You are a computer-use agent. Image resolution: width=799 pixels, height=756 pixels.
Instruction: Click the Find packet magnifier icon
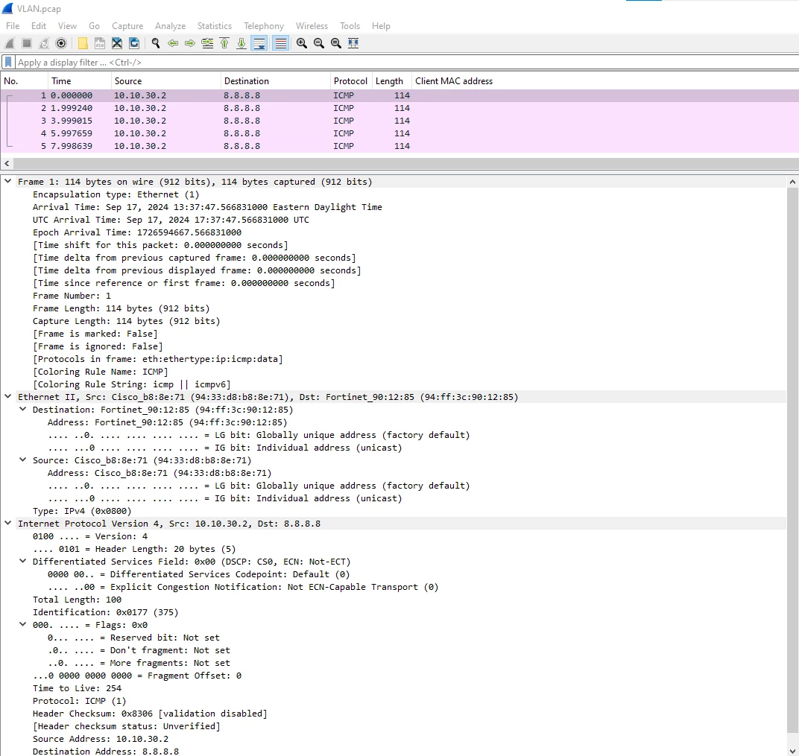pyautogui.click(x=156, y=43)
